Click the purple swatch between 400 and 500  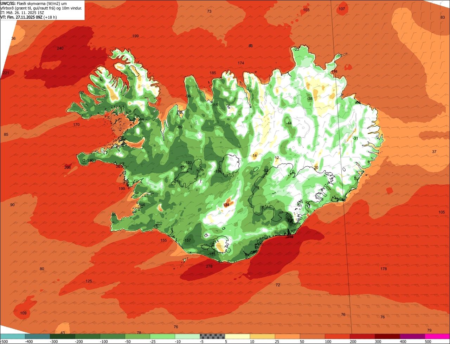pos(412,336)
